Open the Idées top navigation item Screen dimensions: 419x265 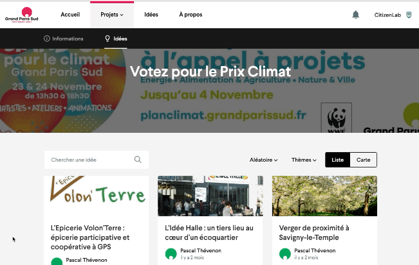(151, 15)
